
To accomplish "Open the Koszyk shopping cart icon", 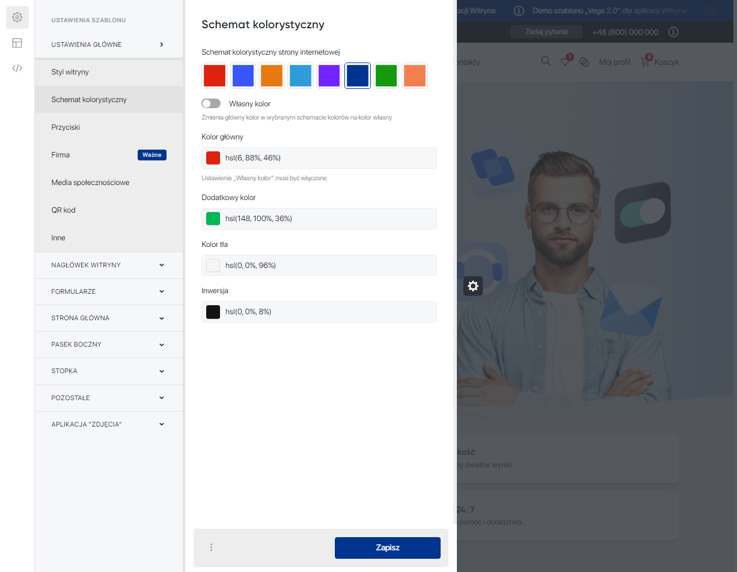I will pyautogui.click(x=646, y=62).
